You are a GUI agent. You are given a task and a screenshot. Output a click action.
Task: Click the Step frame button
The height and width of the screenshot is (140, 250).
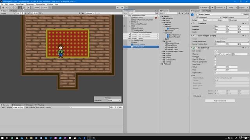click(x=126, y=7)
